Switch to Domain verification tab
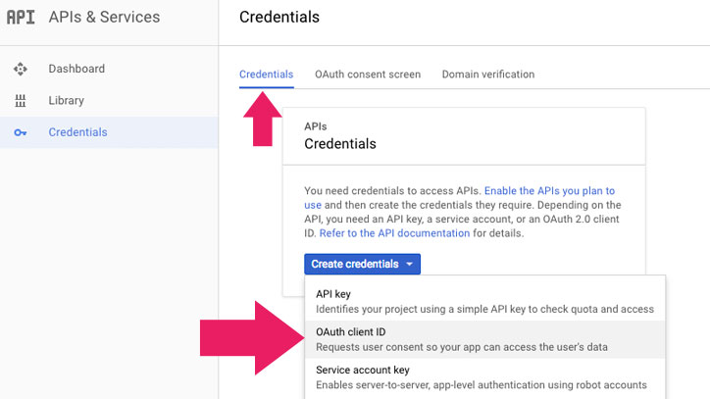The width and height of the screenshot is (710, 399). pos(488,75)
